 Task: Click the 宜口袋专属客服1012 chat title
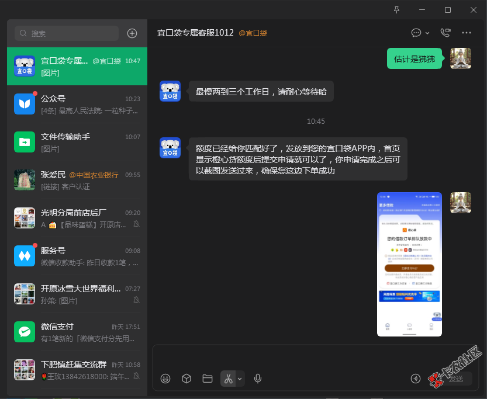195,33
